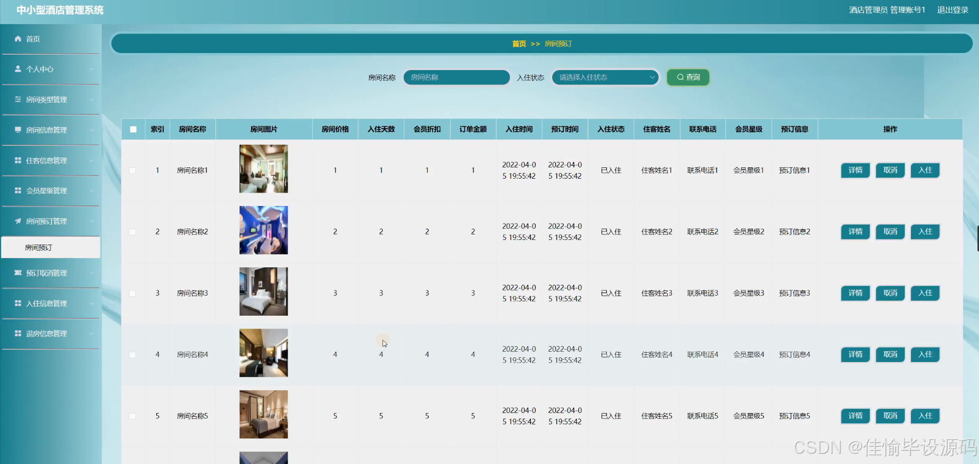Click the 查询 search button
The image size is (979, 464).
(688, 77)
